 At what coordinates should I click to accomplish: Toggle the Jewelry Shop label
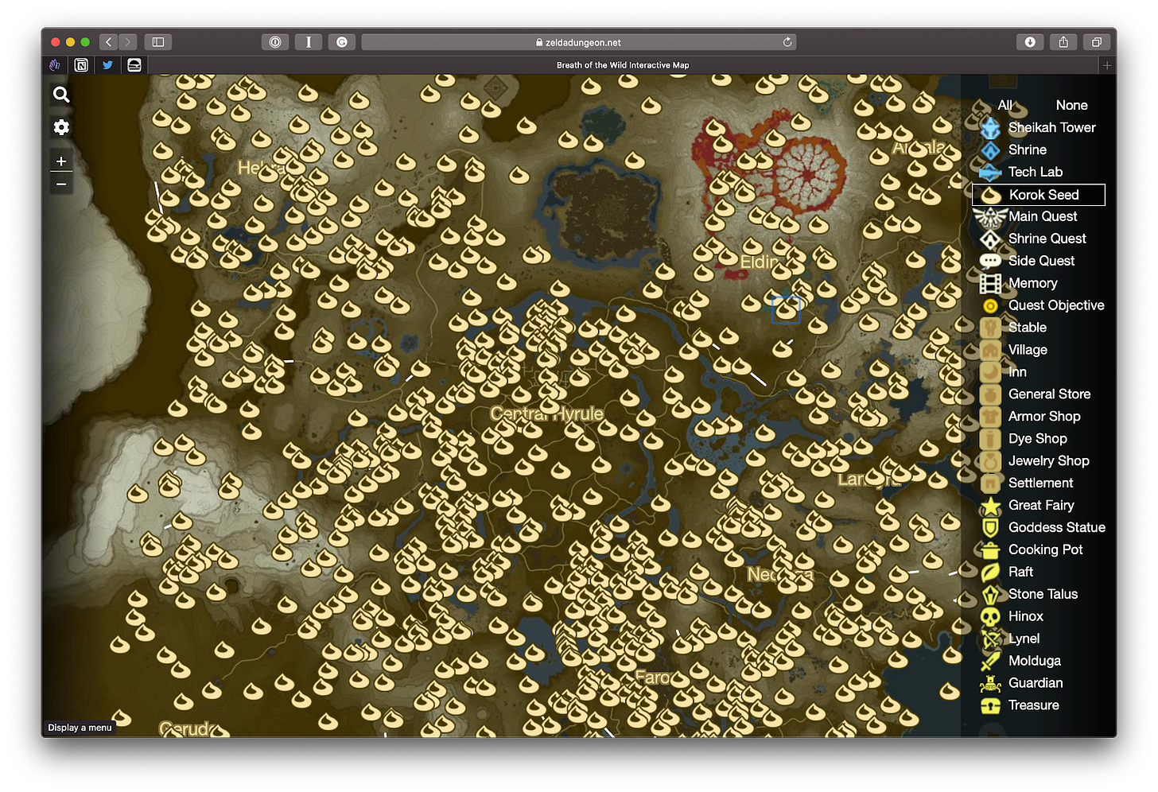tap(1048, 461)
